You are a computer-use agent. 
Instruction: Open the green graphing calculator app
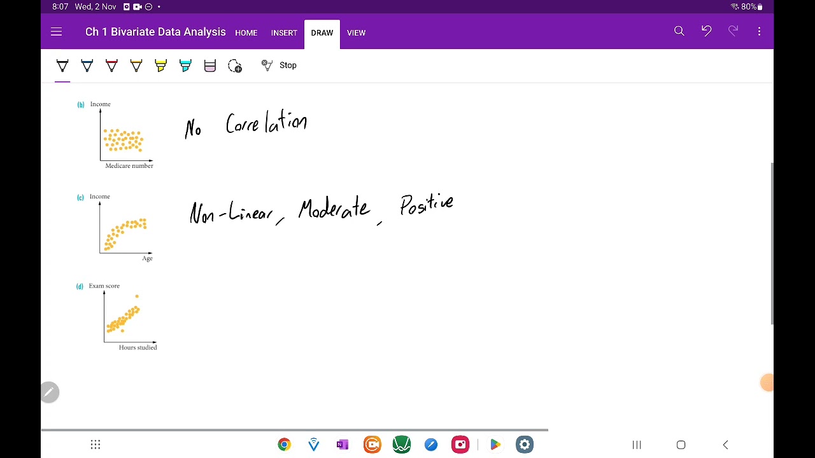402,445
